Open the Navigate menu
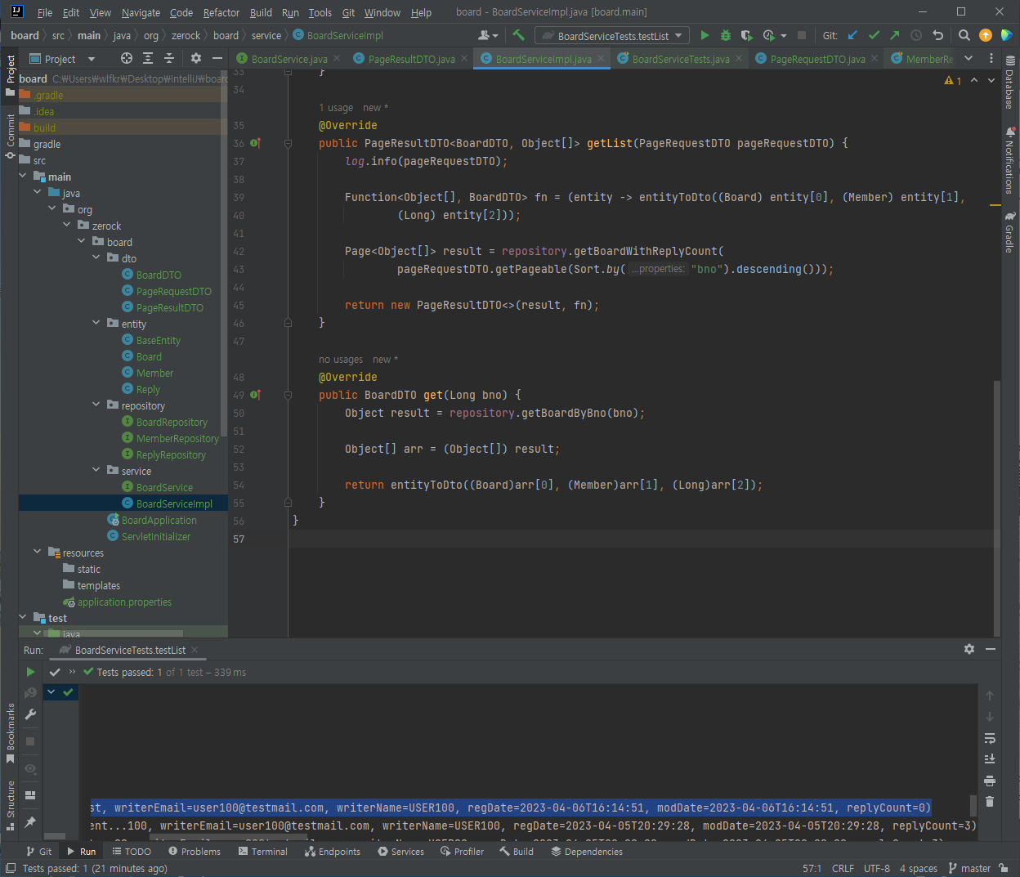Screen dimensions: 1020x877 click(x=141, y=12)
